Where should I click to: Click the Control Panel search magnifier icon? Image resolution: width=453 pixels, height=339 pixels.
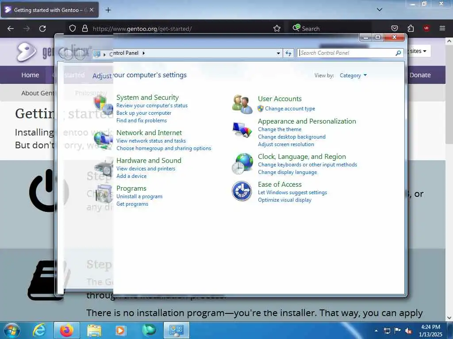click(x=399, y=53)
